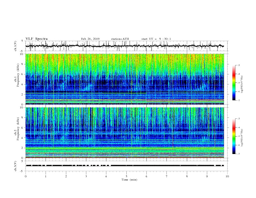The height and width of the screenshot is (198, 256).
Task: Click the 'Time (min)' axis label
Action: [129, 180]
